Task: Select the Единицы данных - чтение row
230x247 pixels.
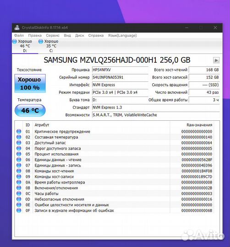Action: coord(114,160)
